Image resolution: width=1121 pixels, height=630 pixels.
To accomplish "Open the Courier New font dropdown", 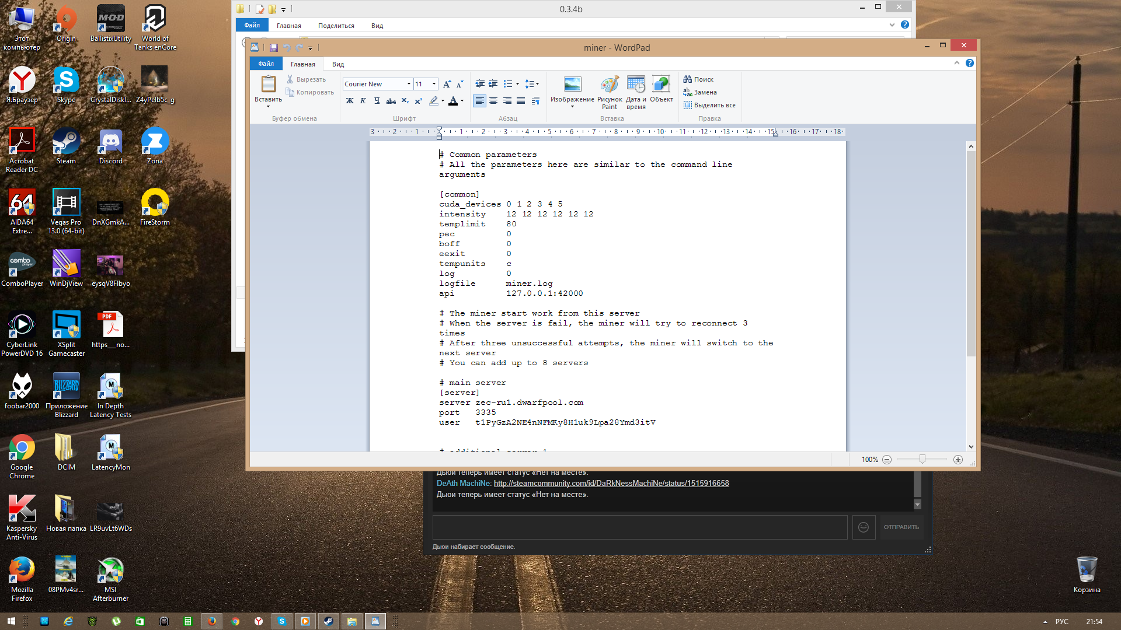I will point(409,84).
